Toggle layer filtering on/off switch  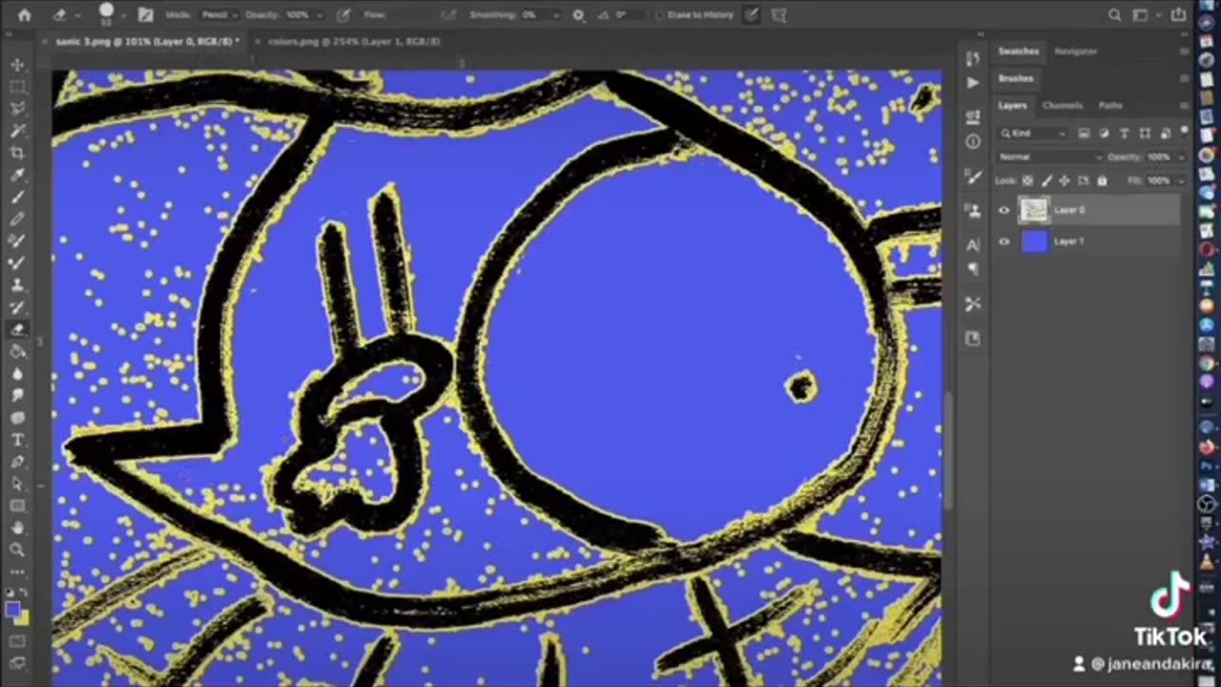[1184, 132]
